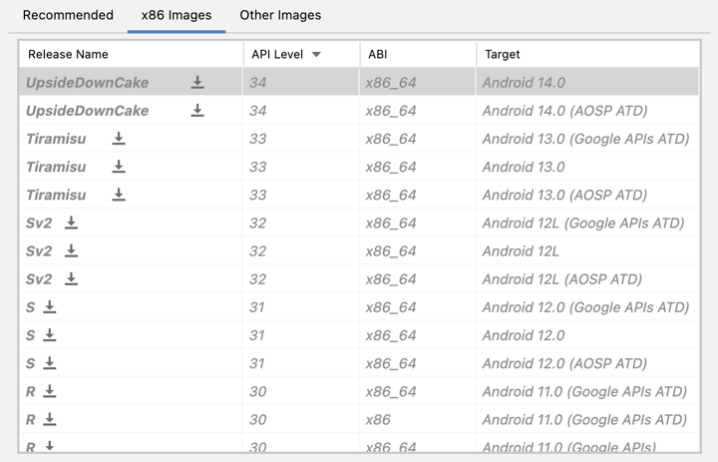Open Other Images tab
The width and height of the screenshot is (718, 462).
point(280,16)
